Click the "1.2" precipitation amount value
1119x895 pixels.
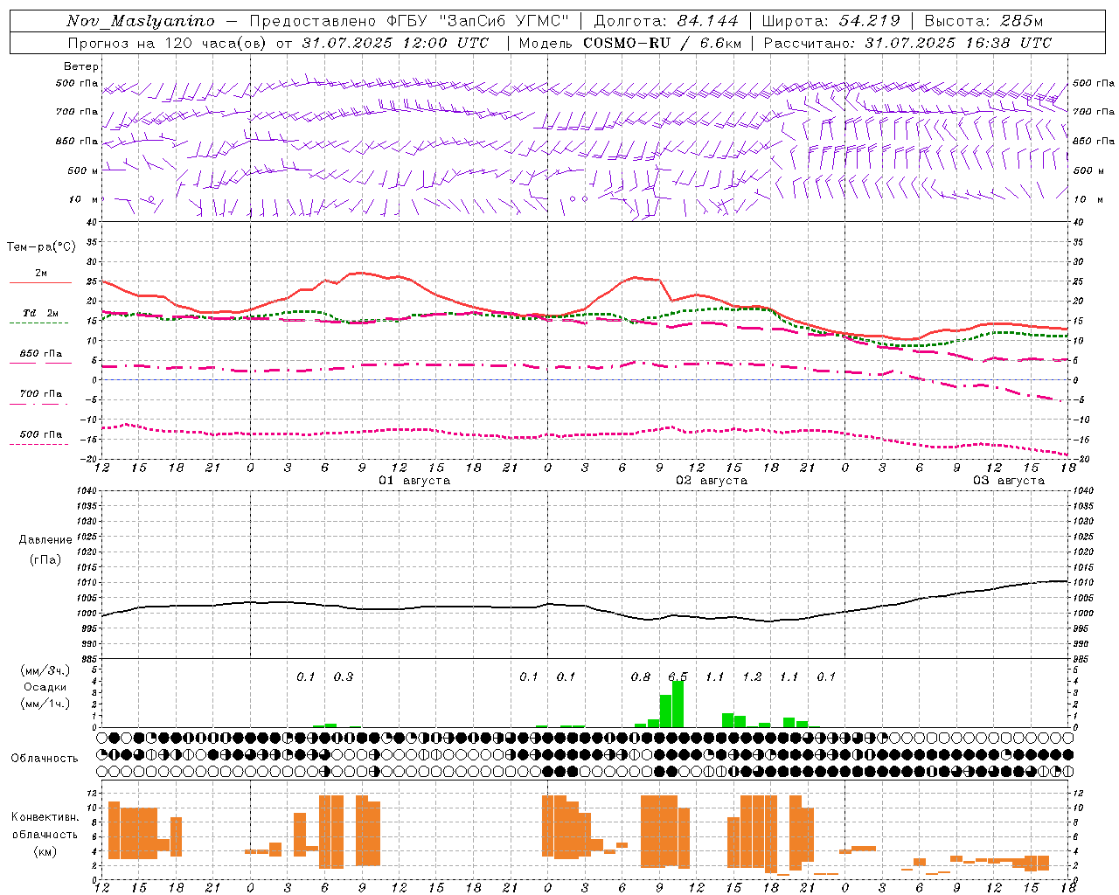(752, 676)
